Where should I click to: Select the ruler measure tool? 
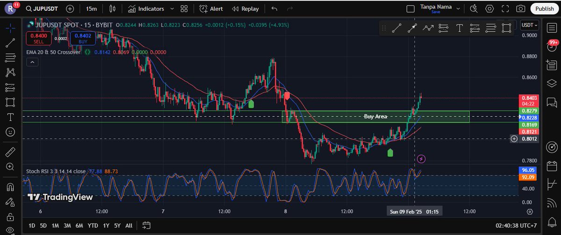click(x=10, y=152)
